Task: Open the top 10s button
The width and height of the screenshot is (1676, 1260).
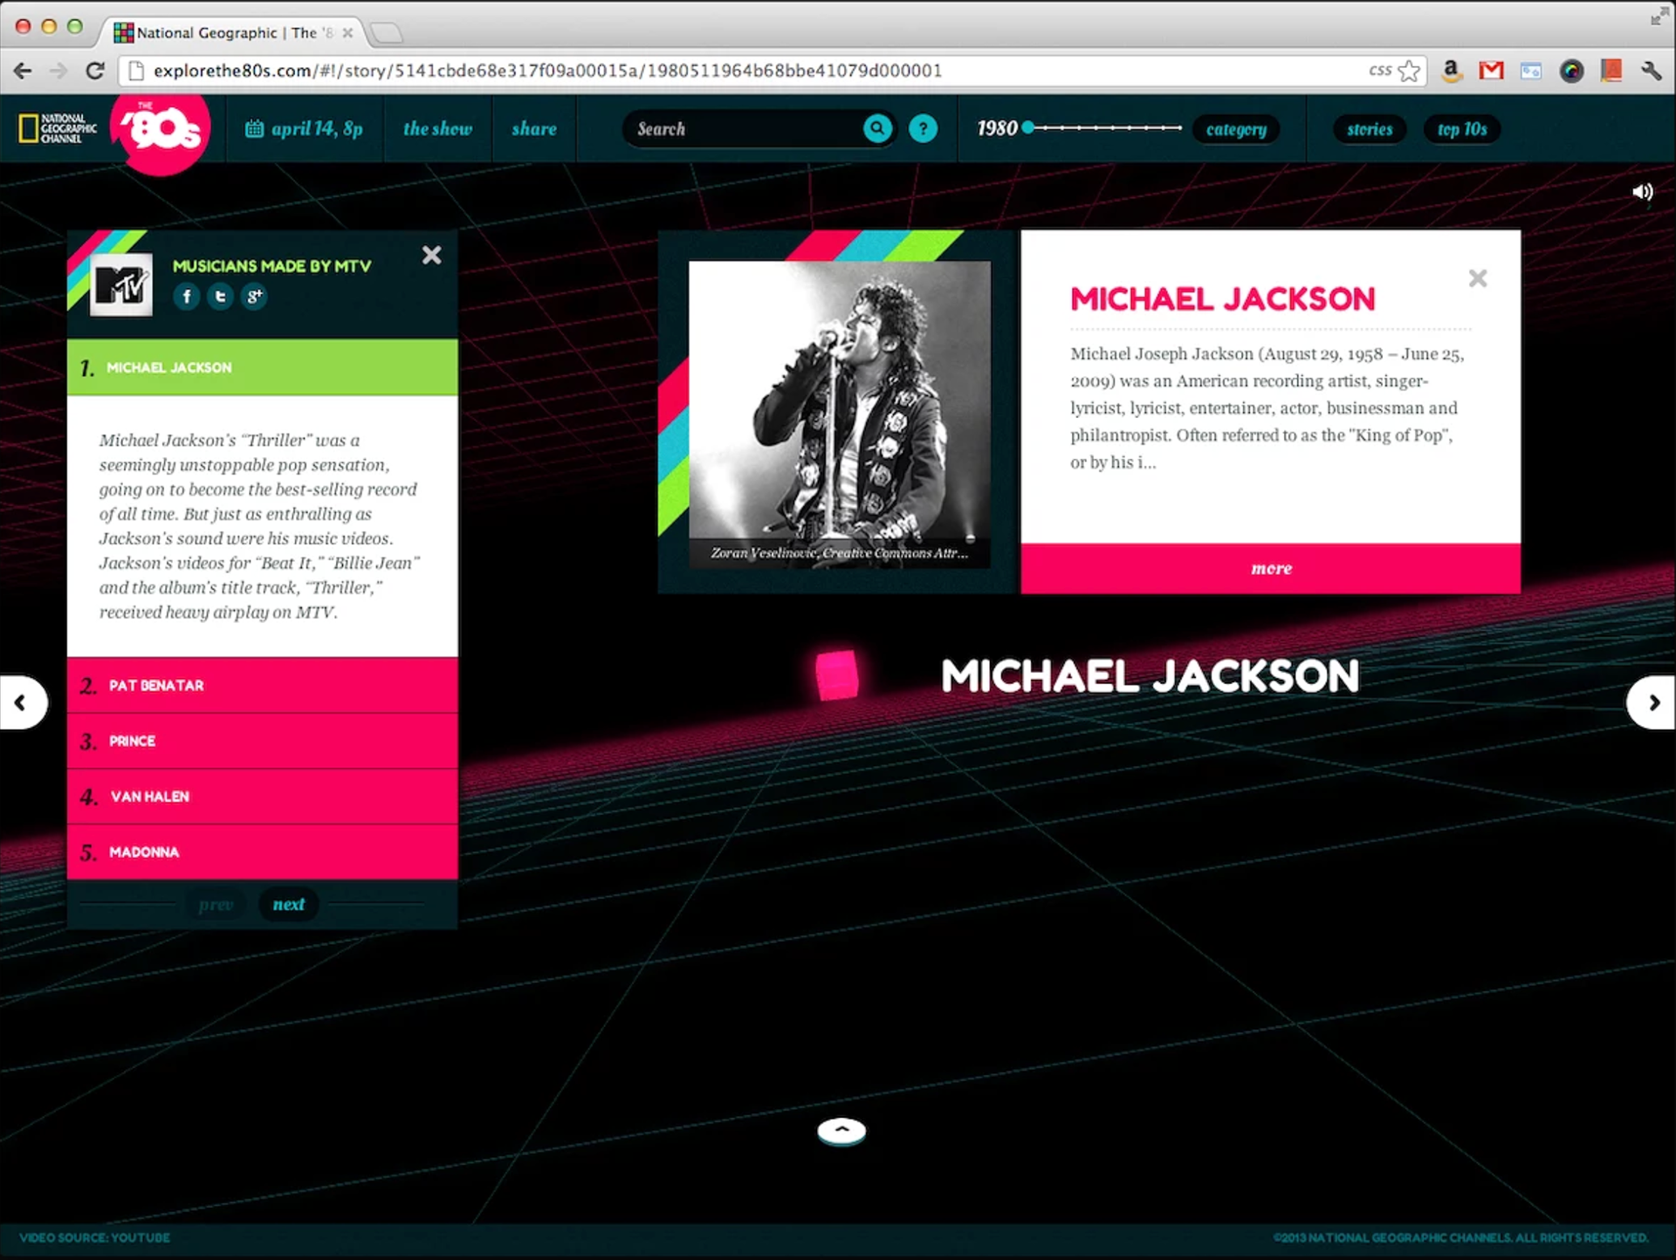Action: 1462,129
